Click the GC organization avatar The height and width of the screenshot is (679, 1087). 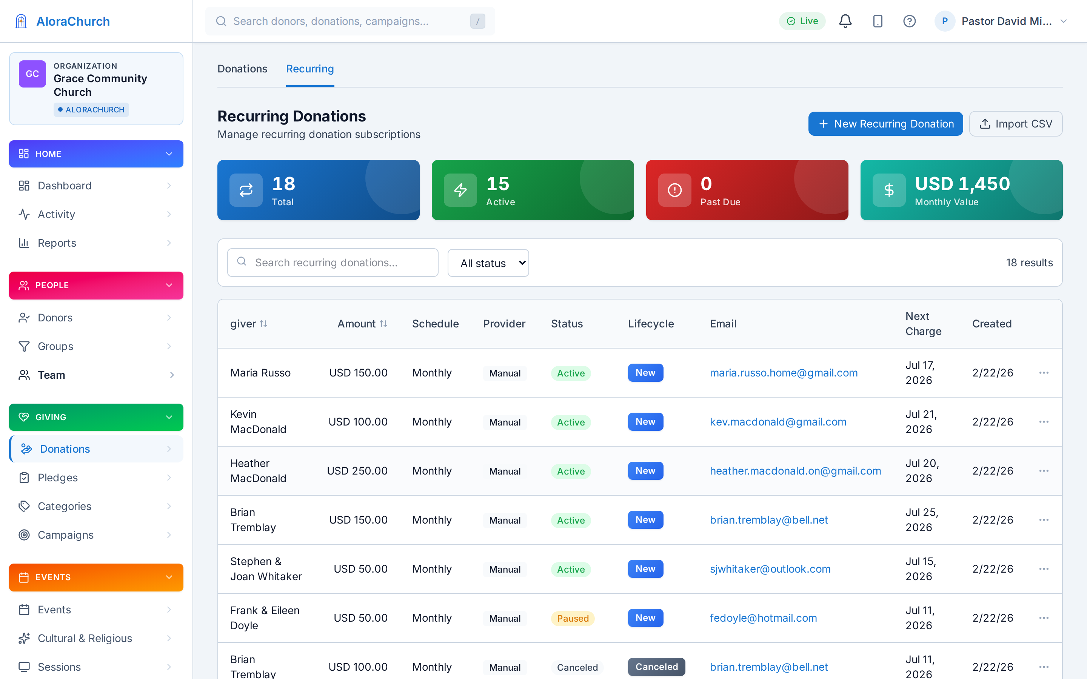click(x=32, y=74)
